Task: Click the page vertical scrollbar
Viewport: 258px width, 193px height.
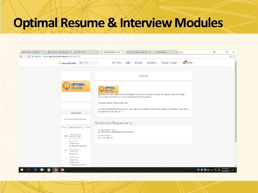Action: click(236, 102)
